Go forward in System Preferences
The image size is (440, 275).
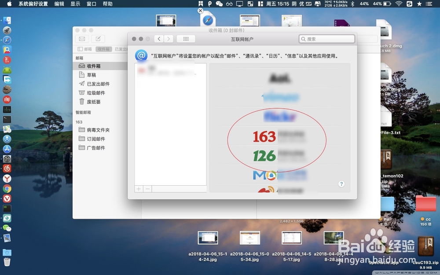(x=169, y=39)
